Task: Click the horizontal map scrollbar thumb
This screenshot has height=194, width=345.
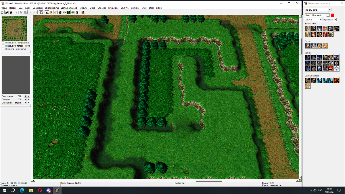Action: click(209, 180)
